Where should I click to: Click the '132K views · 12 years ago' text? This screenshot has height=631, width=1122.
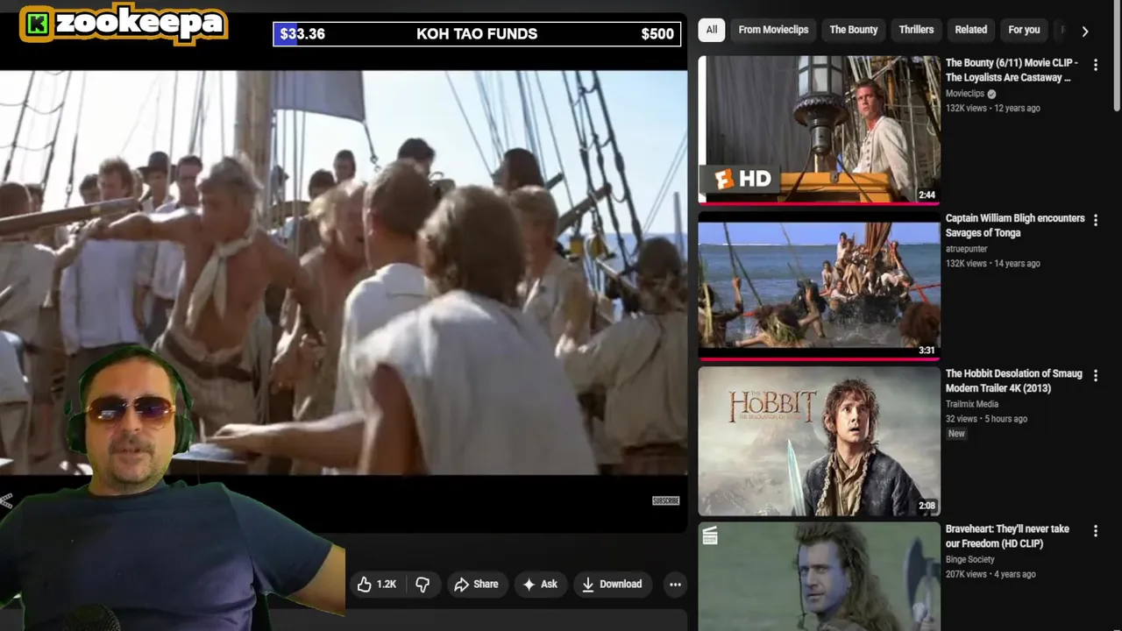pos(993,108)
